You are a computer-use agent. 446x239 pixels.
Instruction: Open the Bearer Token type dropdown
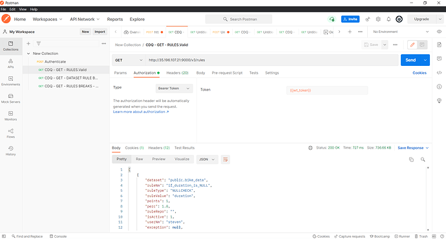click(x=174, y=88)
